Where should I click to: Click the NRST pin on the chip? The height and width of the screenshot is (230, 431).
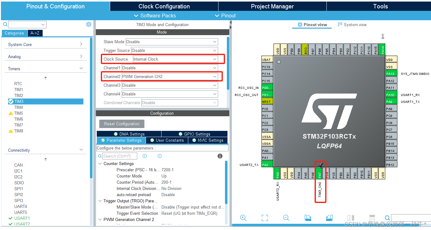point(267,102)
